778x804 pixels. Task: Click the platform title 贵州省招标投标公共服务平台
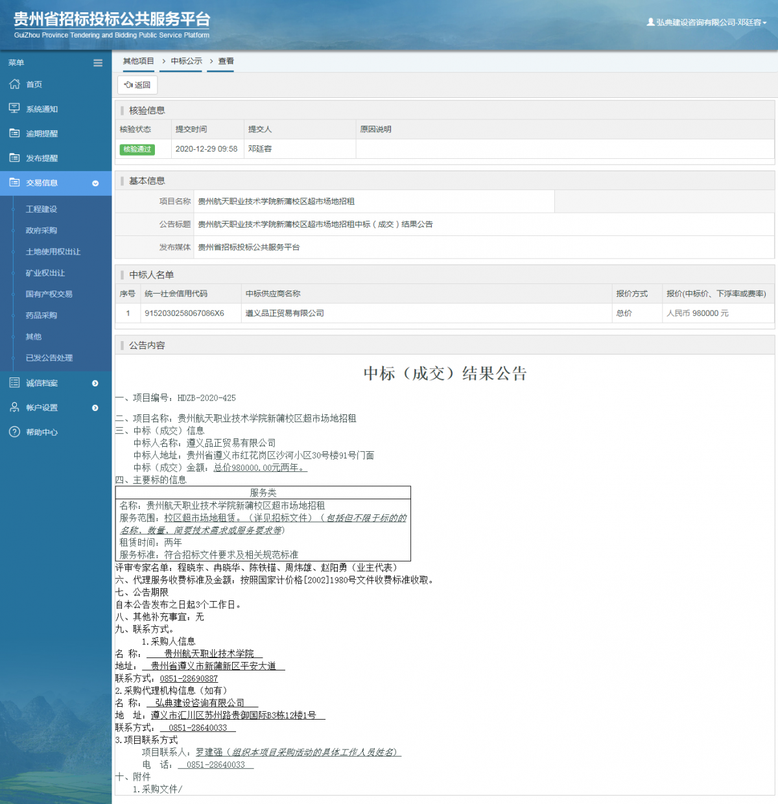(112, 19)
